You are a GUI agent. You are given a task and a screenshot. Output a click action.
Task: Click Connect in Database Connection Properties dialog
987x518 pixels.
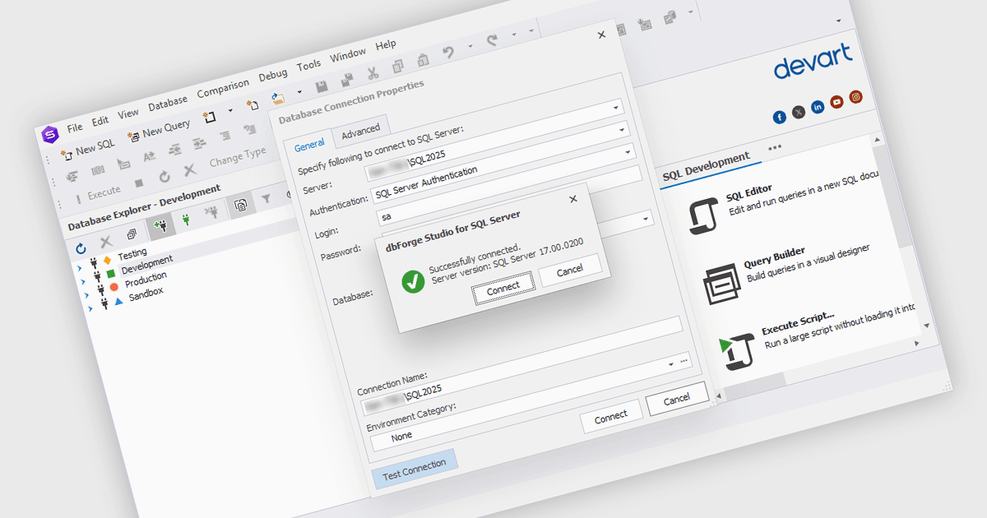(x=610, y=417)
